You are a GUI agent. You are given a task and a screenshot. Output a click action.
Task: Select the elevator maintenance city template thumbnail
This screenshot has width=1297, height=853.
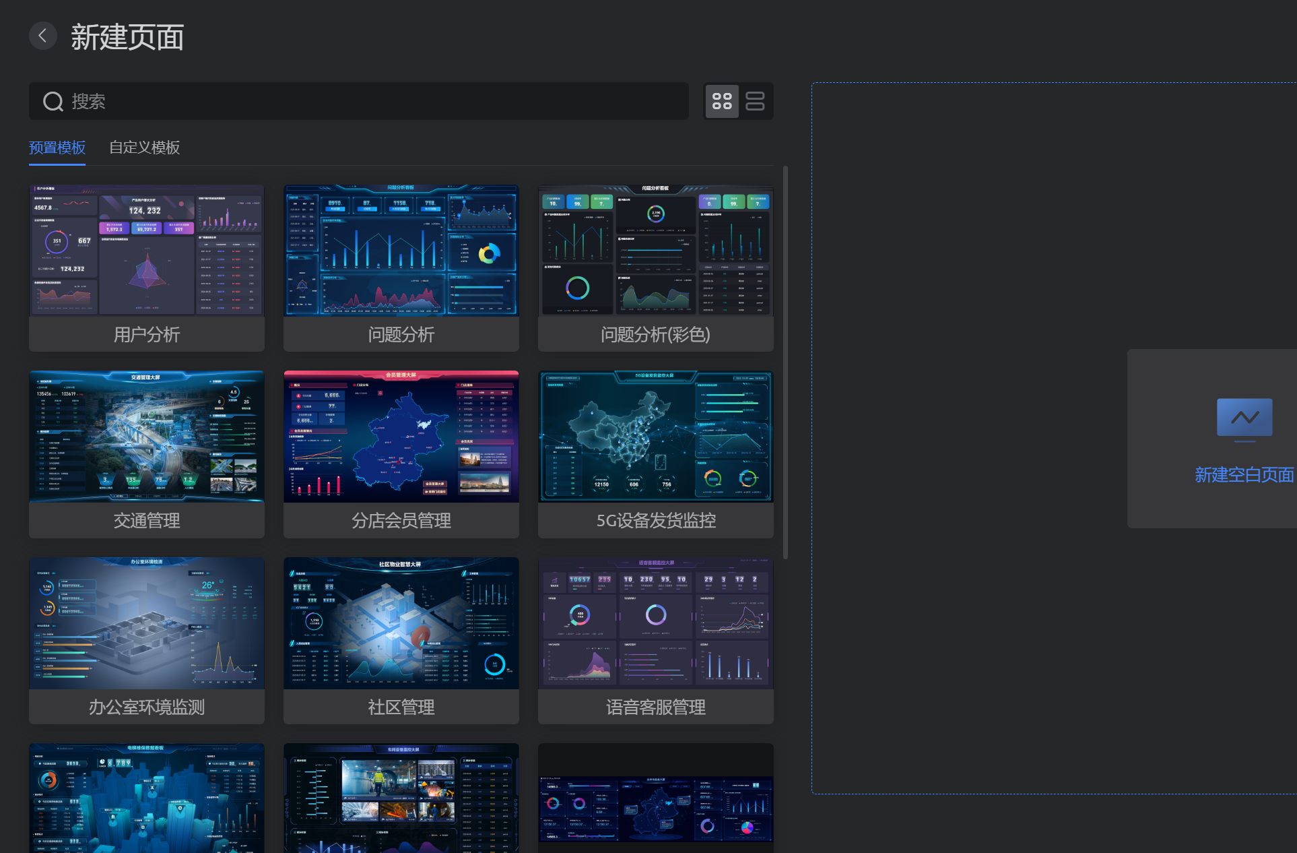tap(147, 798)
